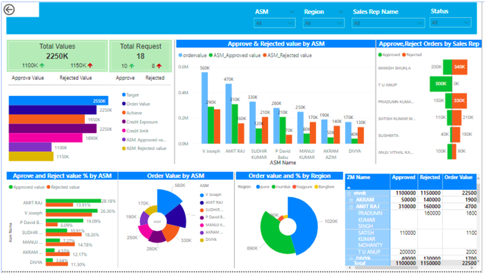Click the 'ASM Name' axis title
Image resolution: width=485 pixels, height=273 pixels.
[283, 163]
